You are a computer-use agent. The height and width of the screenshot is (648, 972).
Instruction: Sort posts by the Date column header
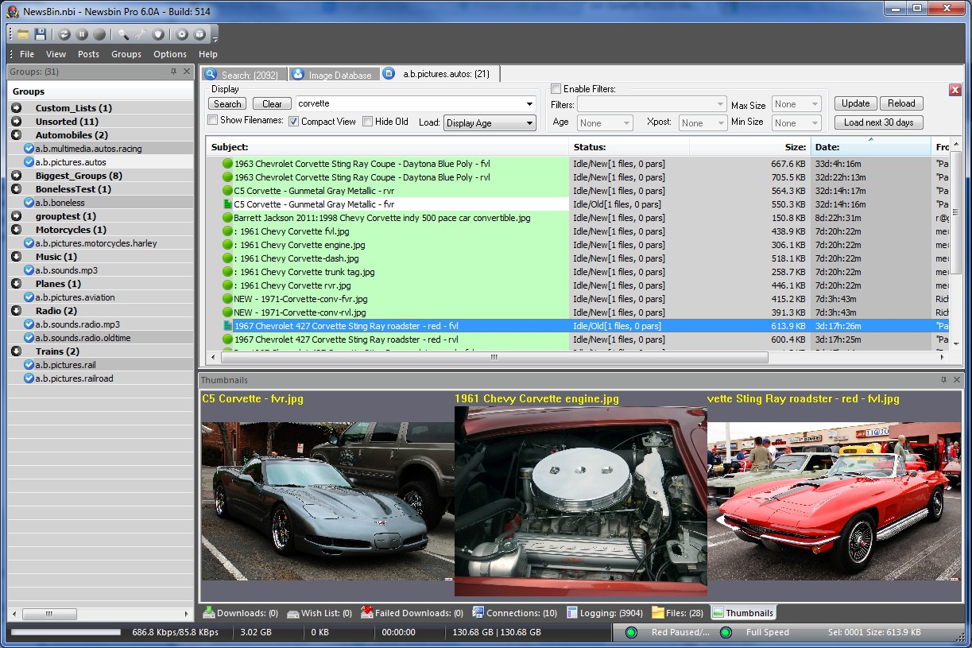(870, 147)
